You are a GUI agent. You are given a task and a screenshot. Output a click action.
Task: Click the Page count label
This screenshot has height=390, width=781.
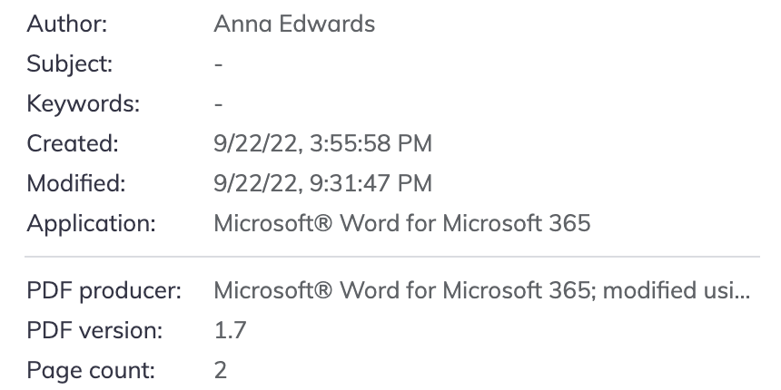91,370
